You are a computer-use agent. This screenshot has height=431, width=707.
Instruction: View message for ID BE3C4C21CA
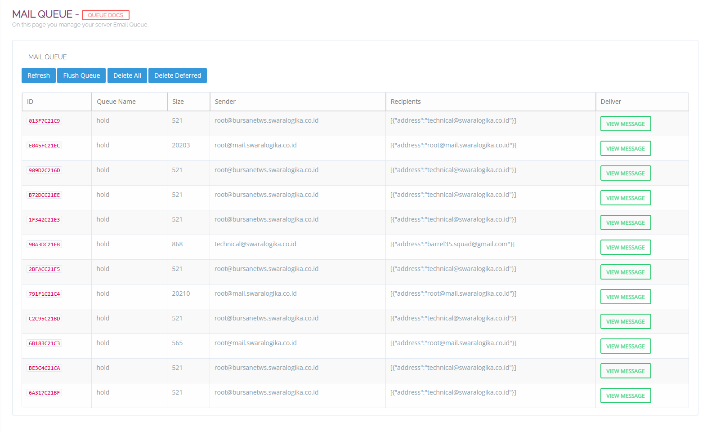click(626, 371)
